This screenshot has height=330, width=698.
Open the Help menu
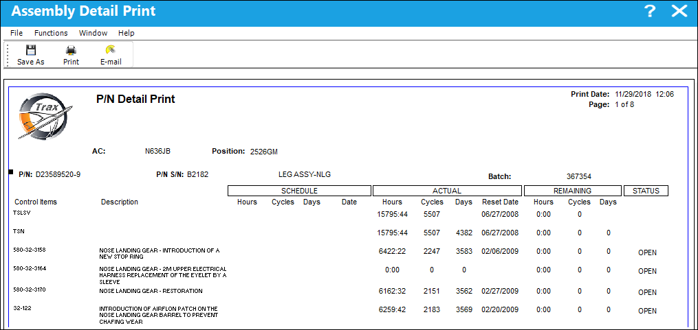coord(127,33)
